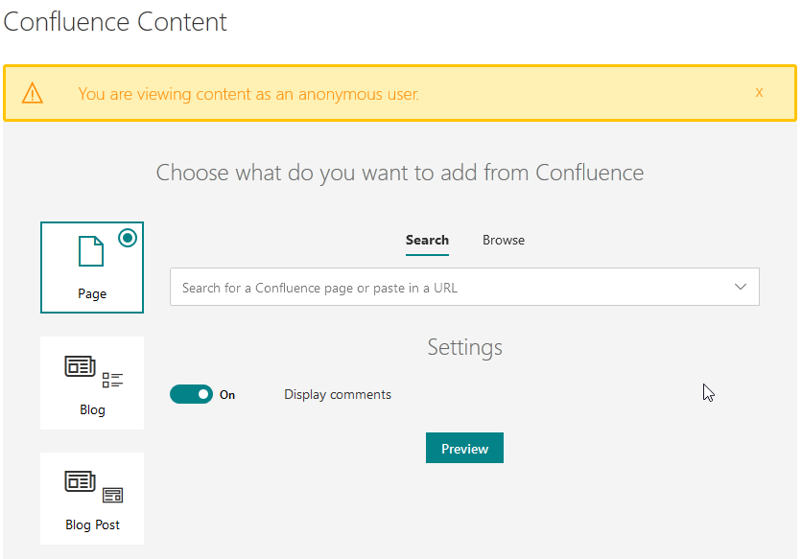Image resolution: width=802 pixels, height=559 pixels.
Task: Click the 'On' toggle state label
Action: click(x=227, y=395)
